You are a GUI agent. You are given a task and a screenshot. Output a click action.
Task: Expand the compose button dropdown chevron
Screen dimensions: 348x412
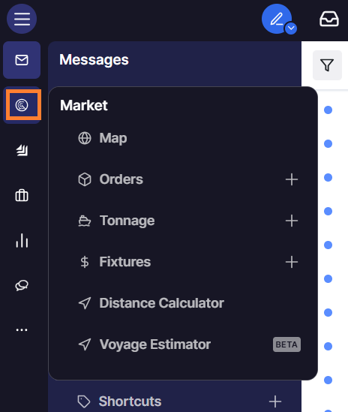coord(291,28)
